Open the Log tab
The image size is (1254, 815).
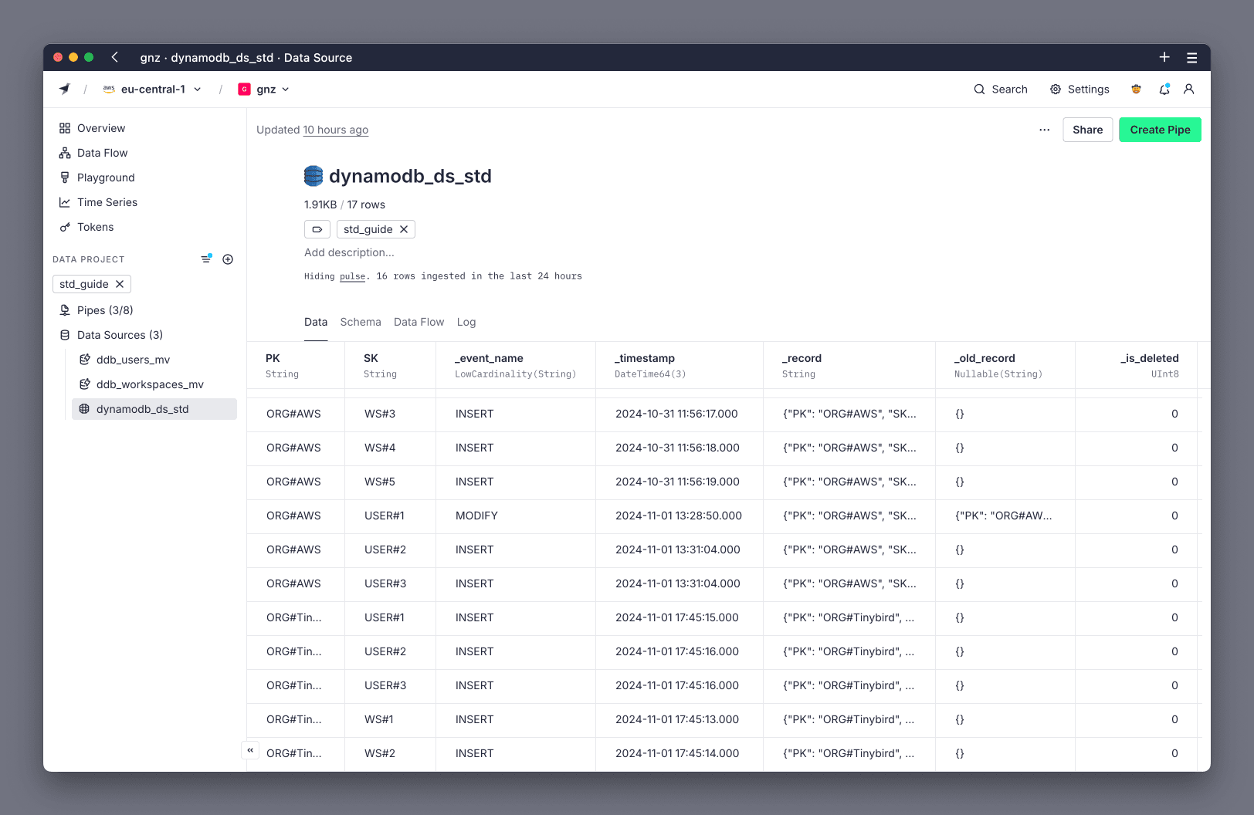(x=466, y=322)
